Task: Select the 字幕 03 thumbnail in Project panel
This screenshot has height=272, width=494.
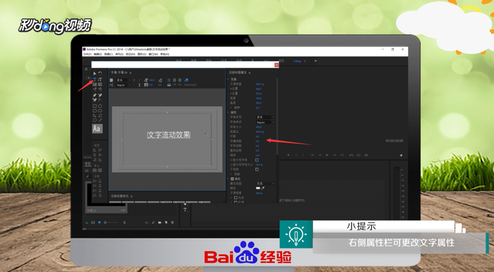Action: point(107,197)
